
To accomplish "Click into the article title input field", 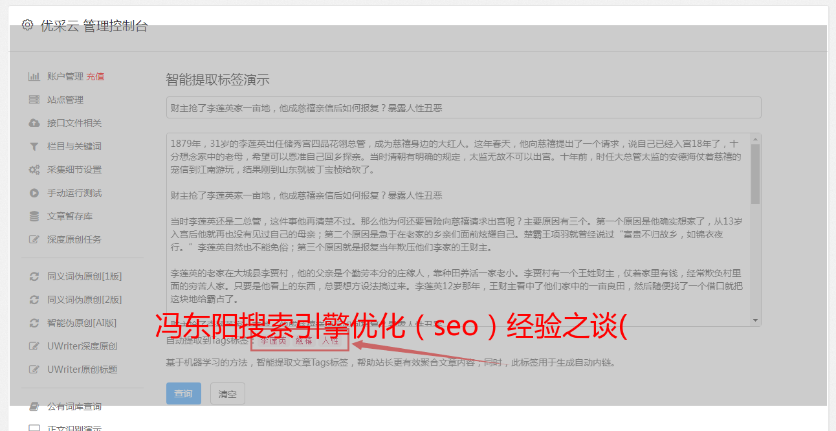I will point(463,107).
